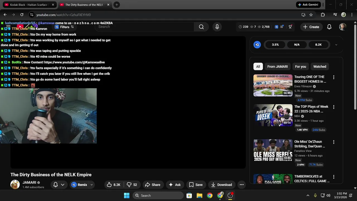Select the Watched chip
Screen dimensions: 357x201
tap(320, 66)
